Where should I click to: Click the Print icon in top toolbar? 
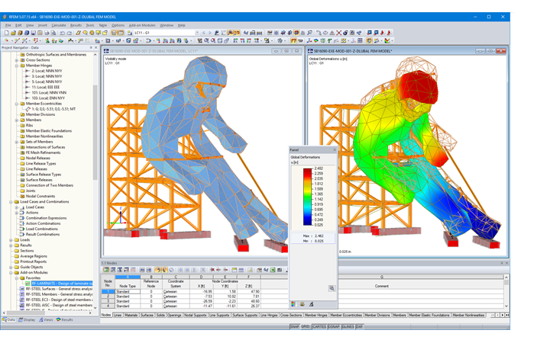coord(47,33)
